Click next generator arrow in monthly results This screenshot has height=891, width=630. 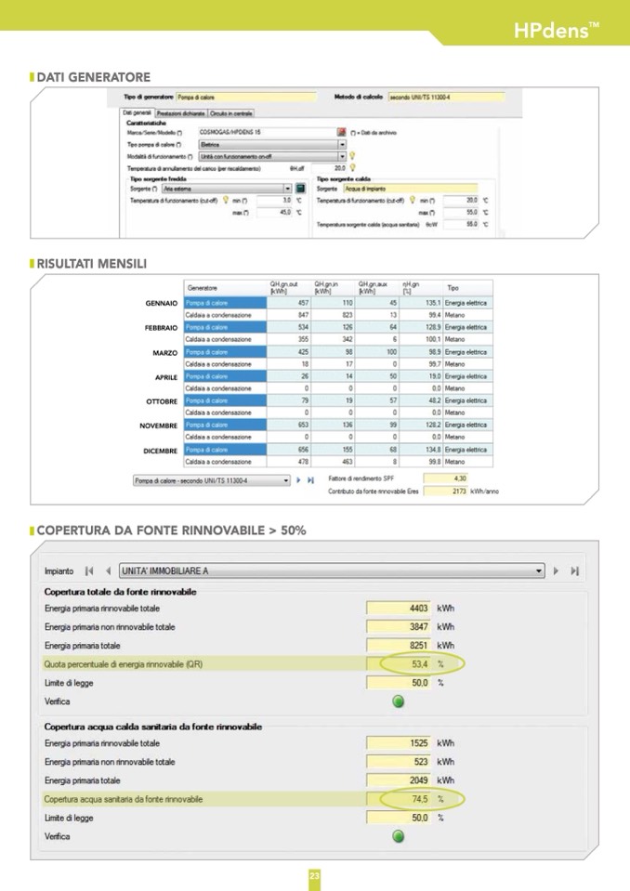[299, 480]
